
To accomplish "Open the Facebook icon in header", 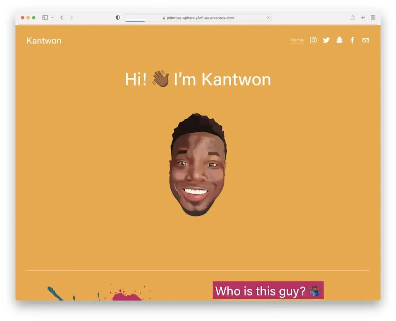I will click(352, 40).
